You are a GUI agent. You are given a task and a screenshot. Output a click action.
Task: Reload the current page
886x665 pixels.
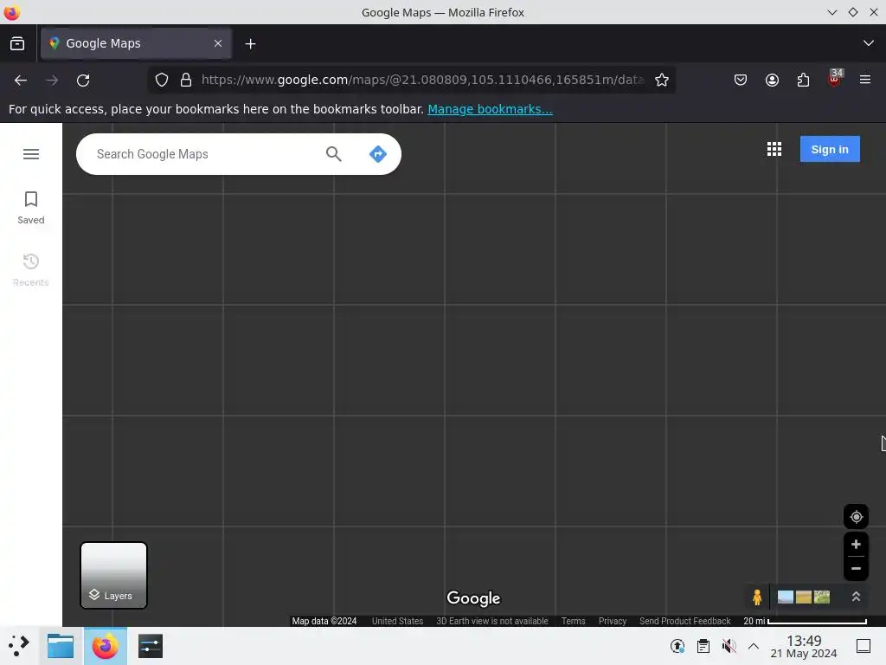click(83, 81)
